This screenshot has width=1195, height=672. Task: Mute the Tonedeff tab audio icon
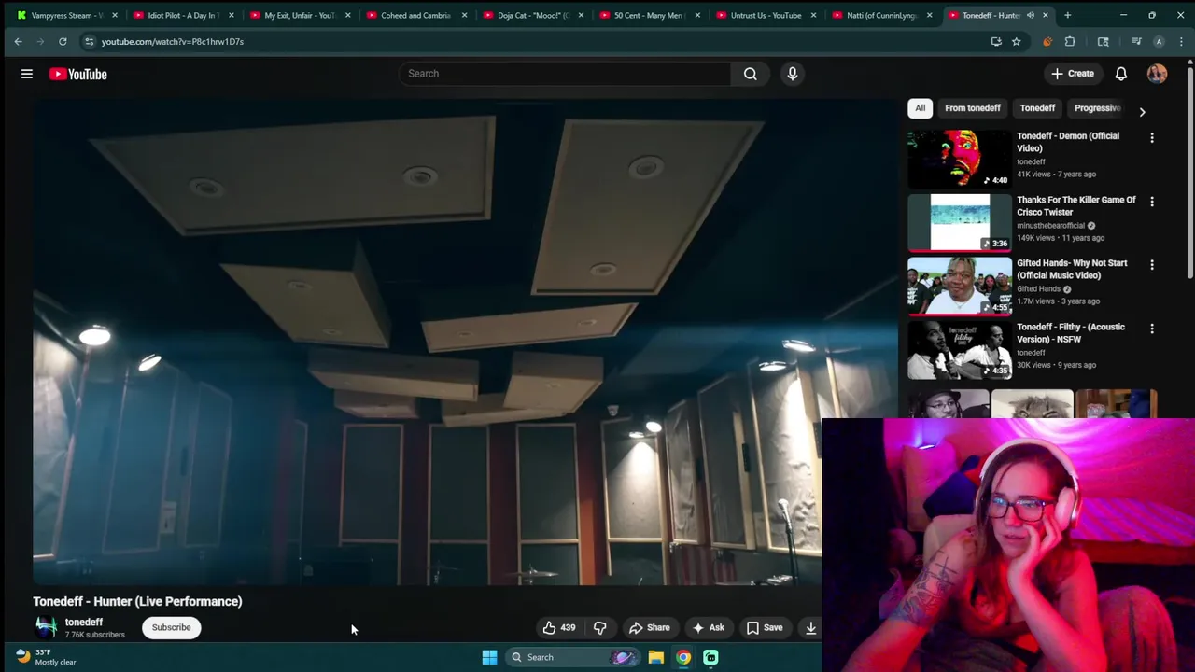(1030, 15)
